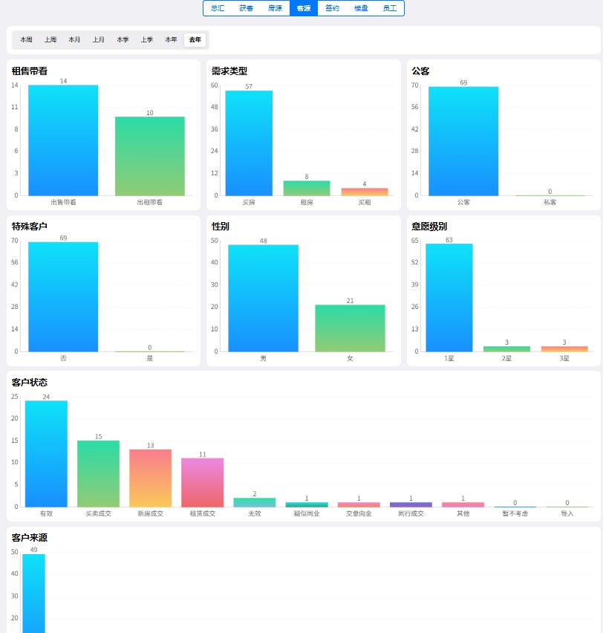Select the 买卖成交 bar showing 15

click(x=99, y=474)
